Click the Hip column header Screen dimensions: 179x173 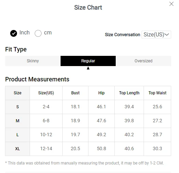click(101, 93)
